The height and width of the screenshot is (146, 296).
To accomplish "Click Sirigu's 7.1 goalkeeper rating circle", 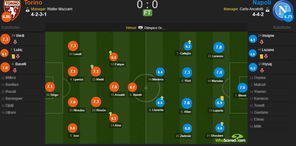I will click(x=50, y=87).
